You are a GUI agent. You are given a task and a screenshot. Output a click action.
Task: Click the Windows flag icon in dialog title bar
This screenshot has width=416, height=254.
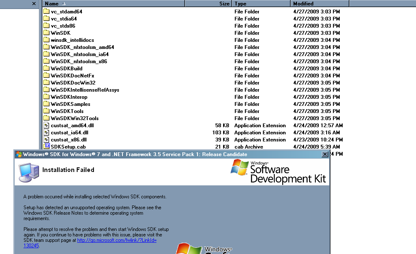click(18, 154)
